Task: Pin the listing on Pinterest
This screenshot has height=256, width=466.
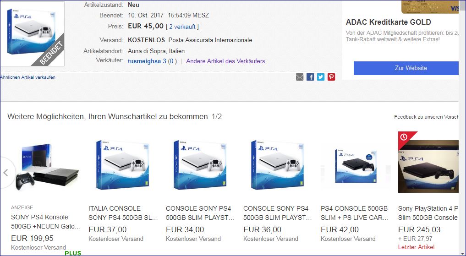Action: (x=331, y=77)
